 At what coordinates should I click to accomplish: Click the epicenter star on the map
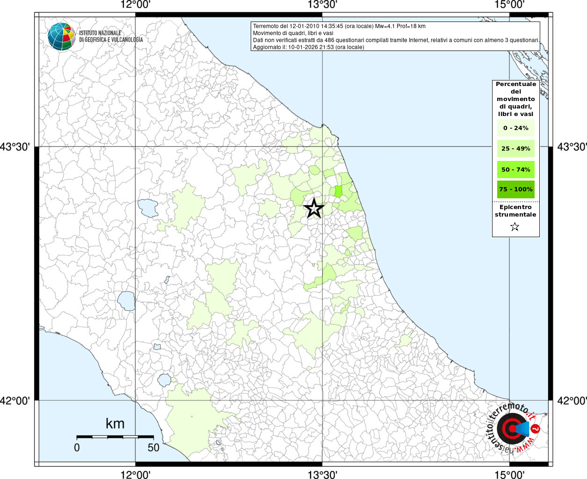pos(314,208)
